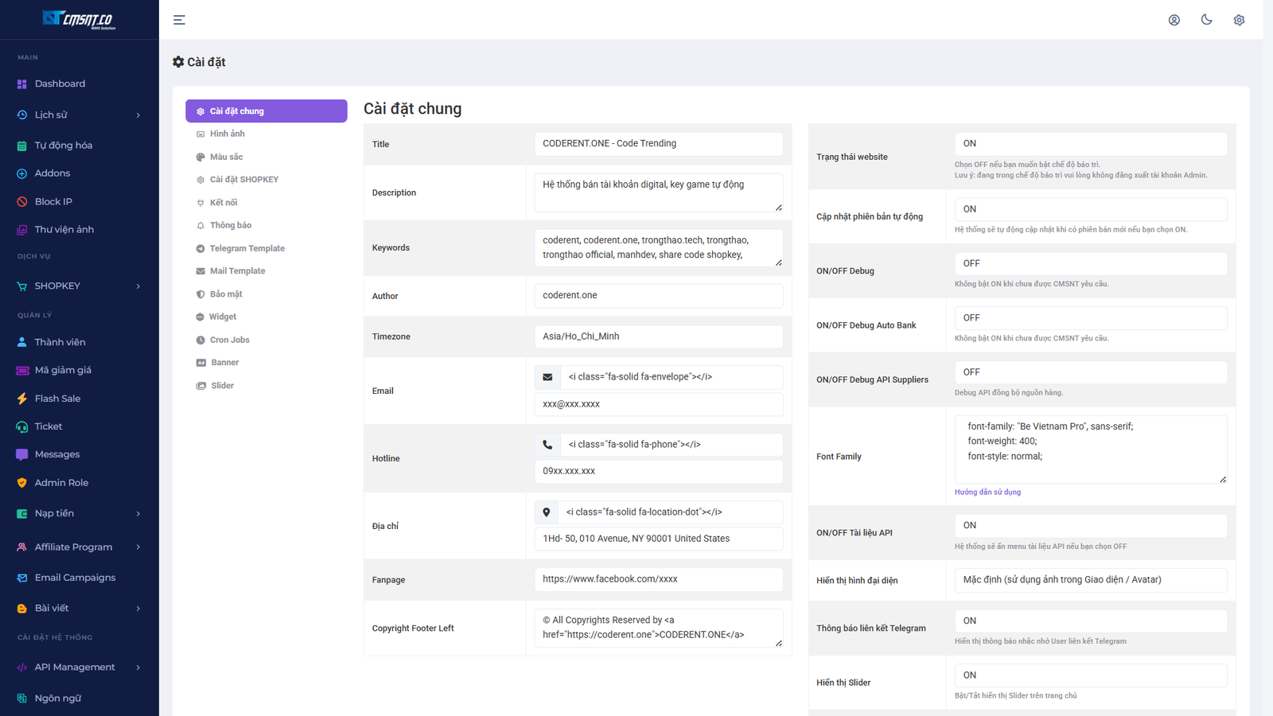Open Email Campaigns in the sidebar

point(75,578)
